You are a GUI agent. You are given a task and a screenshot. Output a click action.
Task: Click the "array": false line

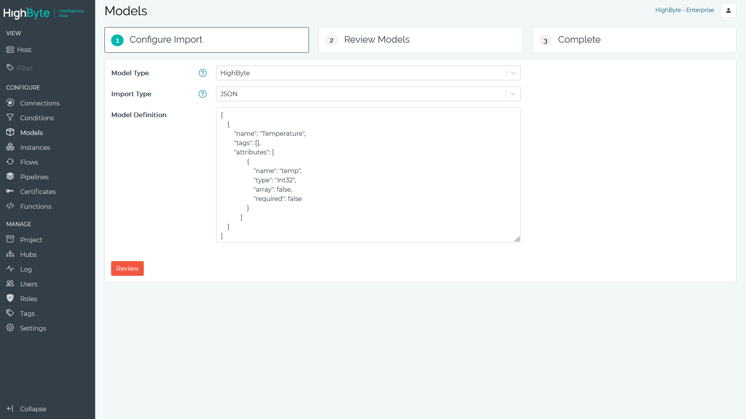pyautogui.click(x=273, y=189)
